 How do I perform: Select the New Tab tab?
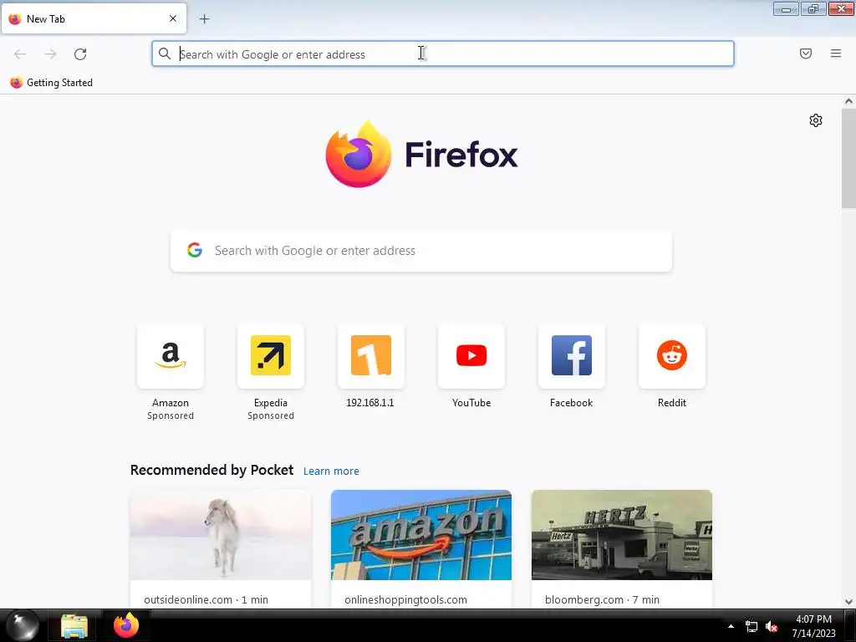94,18
